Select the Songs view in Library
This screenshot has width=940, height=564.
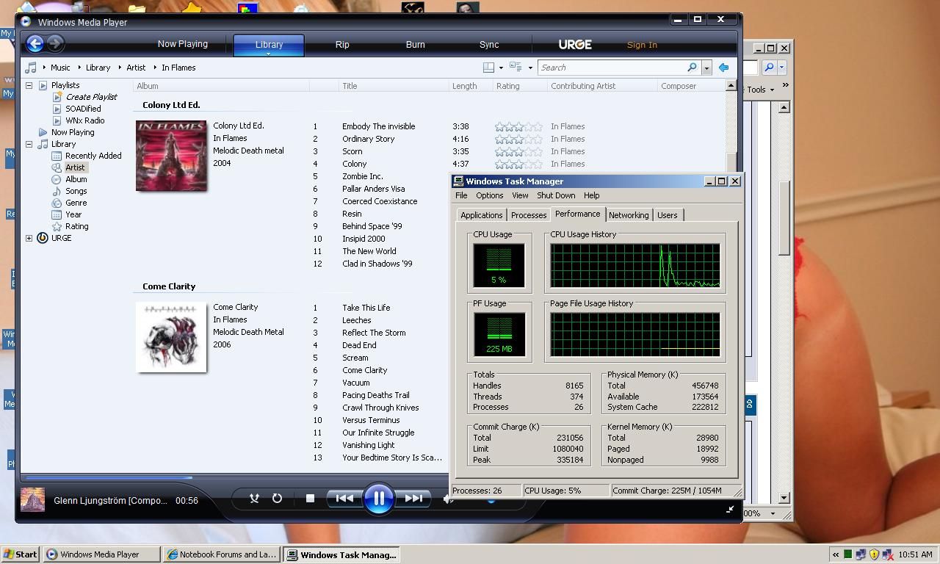click(76, 191)
